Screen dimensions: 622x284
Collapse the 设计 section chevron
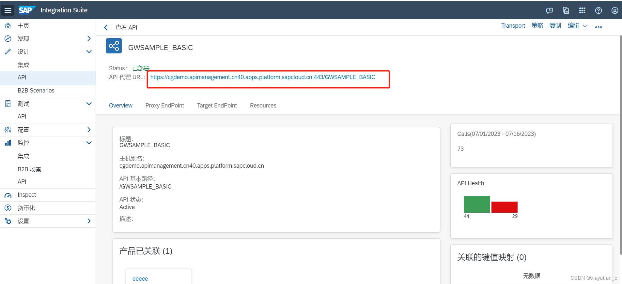click(x=89, y=51)
